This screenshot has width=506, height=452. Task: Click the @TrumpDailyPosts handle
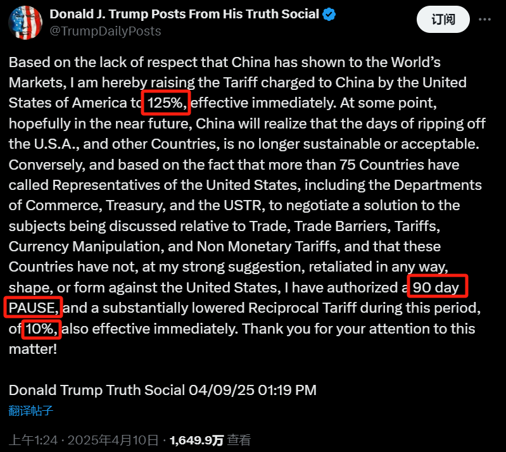(105, 30)
